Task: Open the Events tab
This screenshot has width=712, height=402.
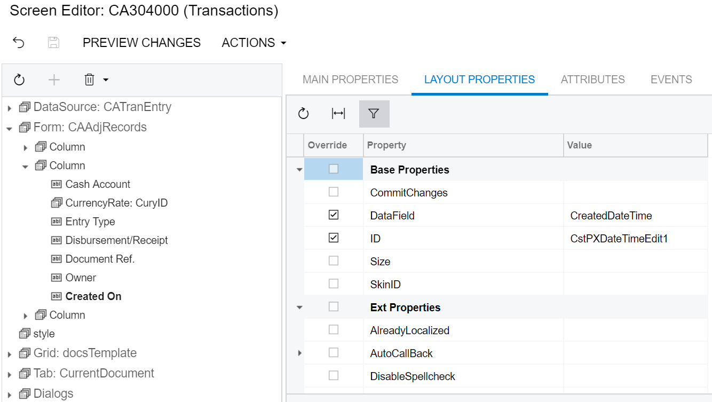Action: coord(671,80)
